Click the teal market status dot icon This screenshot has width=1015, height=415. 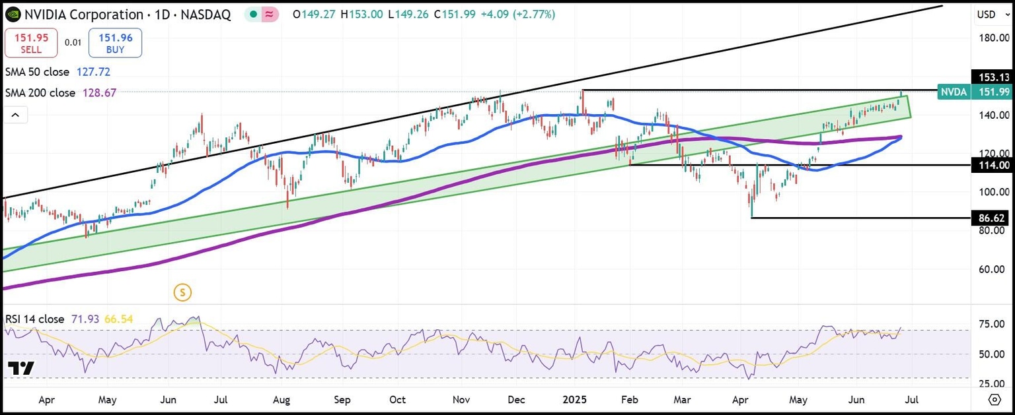click(x=252, y=13)
